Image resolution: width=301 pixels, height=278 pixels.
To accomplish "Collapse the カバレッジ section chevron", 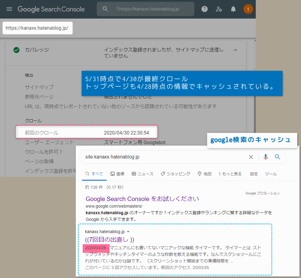I will [235, 50].
